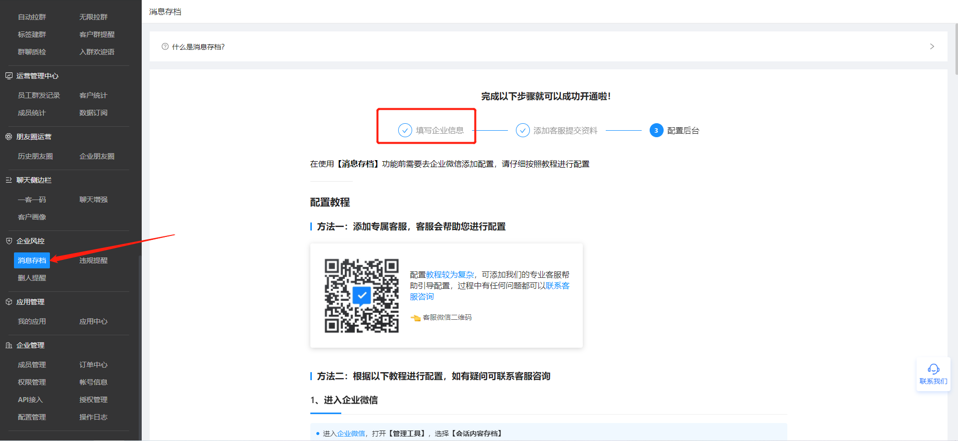The height and width of the screenshot is (441, 958).
Task: Click the 添加客服提交资料 step label
Action: [565, 131]
